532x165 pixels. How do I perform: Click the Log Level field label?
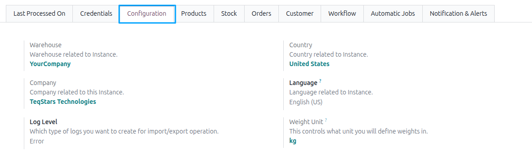[44, 122]
